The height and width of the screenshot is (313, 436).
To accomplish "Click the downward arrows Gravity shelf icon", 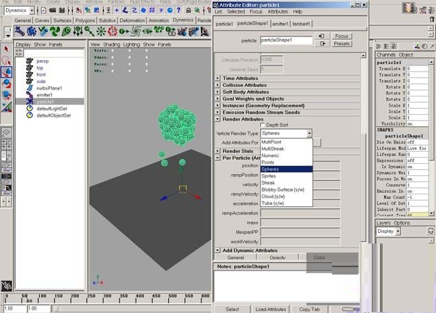I will tap(78, 31).
